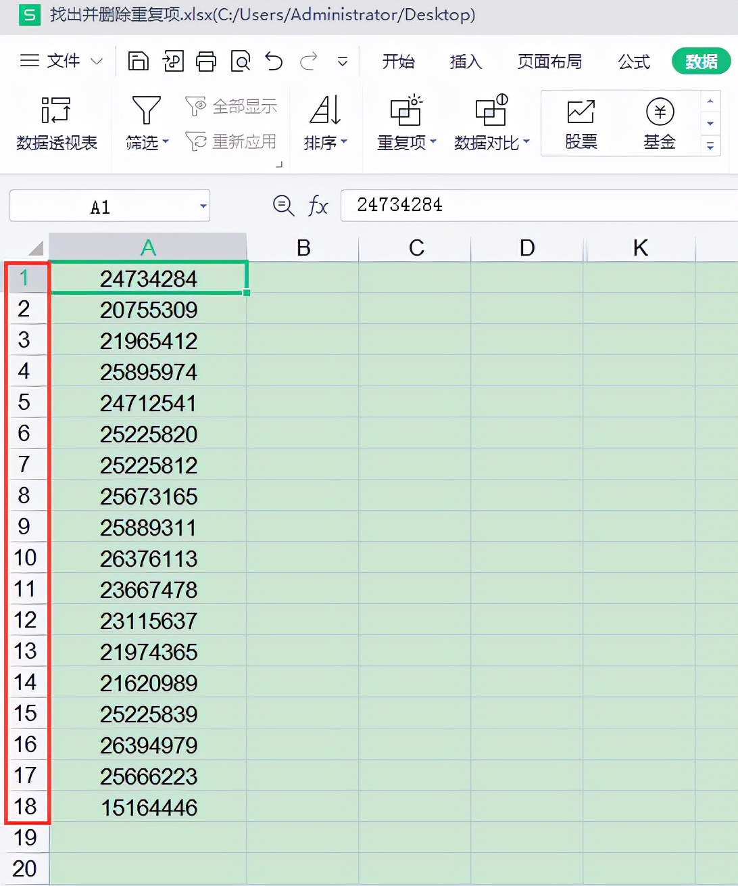This screenshot has width=738, height=886.
Task: Click the Print icon
Action: 206,62
